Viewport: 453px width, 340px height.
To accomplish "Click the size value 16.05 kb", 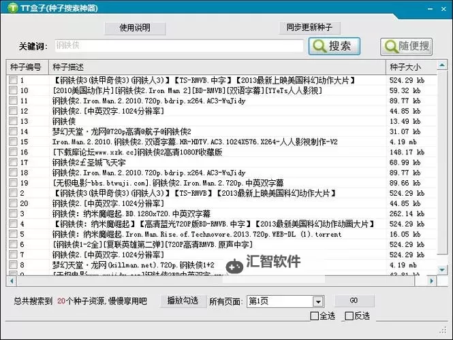I will 407,234.
